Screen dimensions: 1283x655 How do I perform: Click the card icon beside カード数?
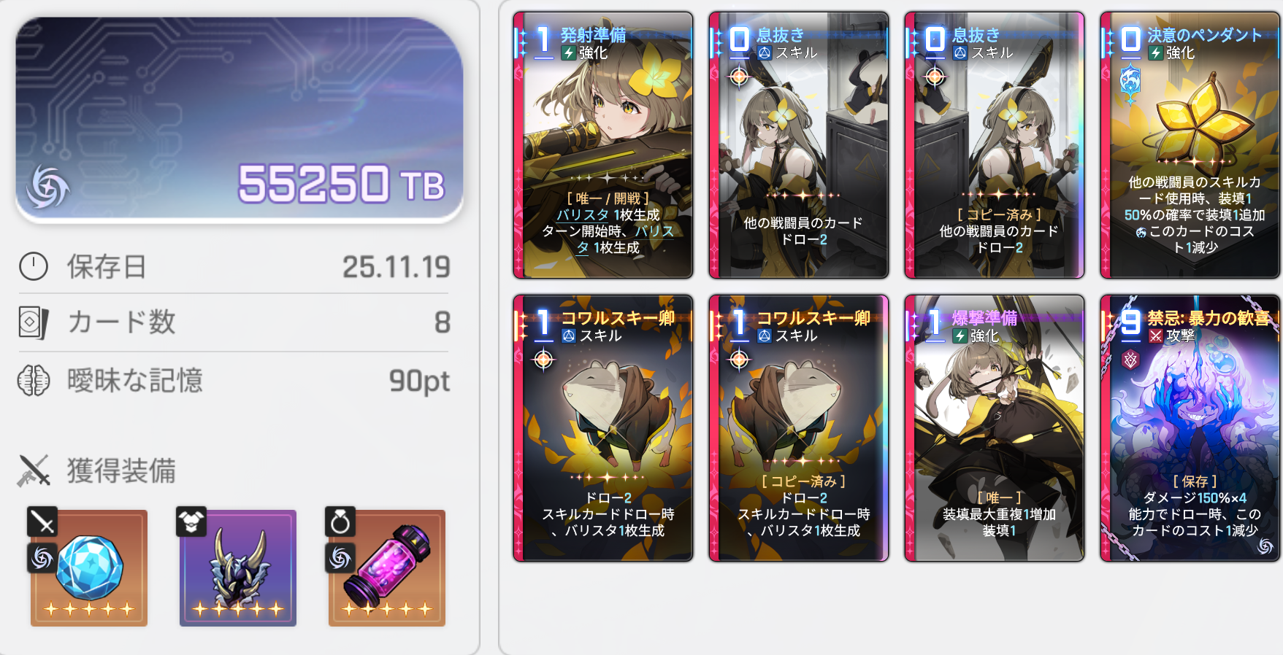pos(34,322)
